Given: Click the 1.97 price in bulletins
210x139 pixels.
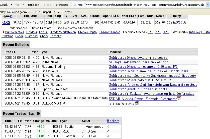Looking at the screenshot, I should point(36,84).
